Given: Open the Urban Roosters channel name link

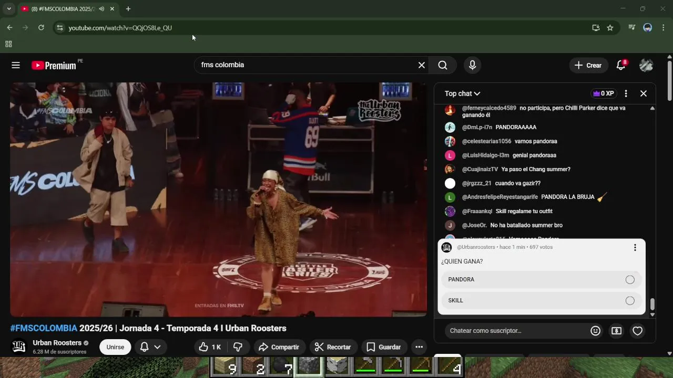Looking at the screenshot, I should coord(57,343).
